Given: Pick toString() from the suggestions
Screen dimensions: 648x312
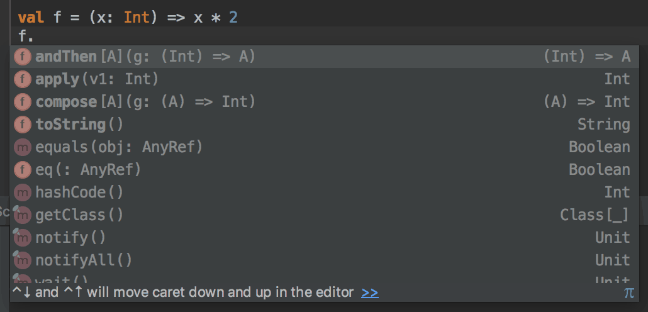Looking at the screenshot, I should (79, 125).
